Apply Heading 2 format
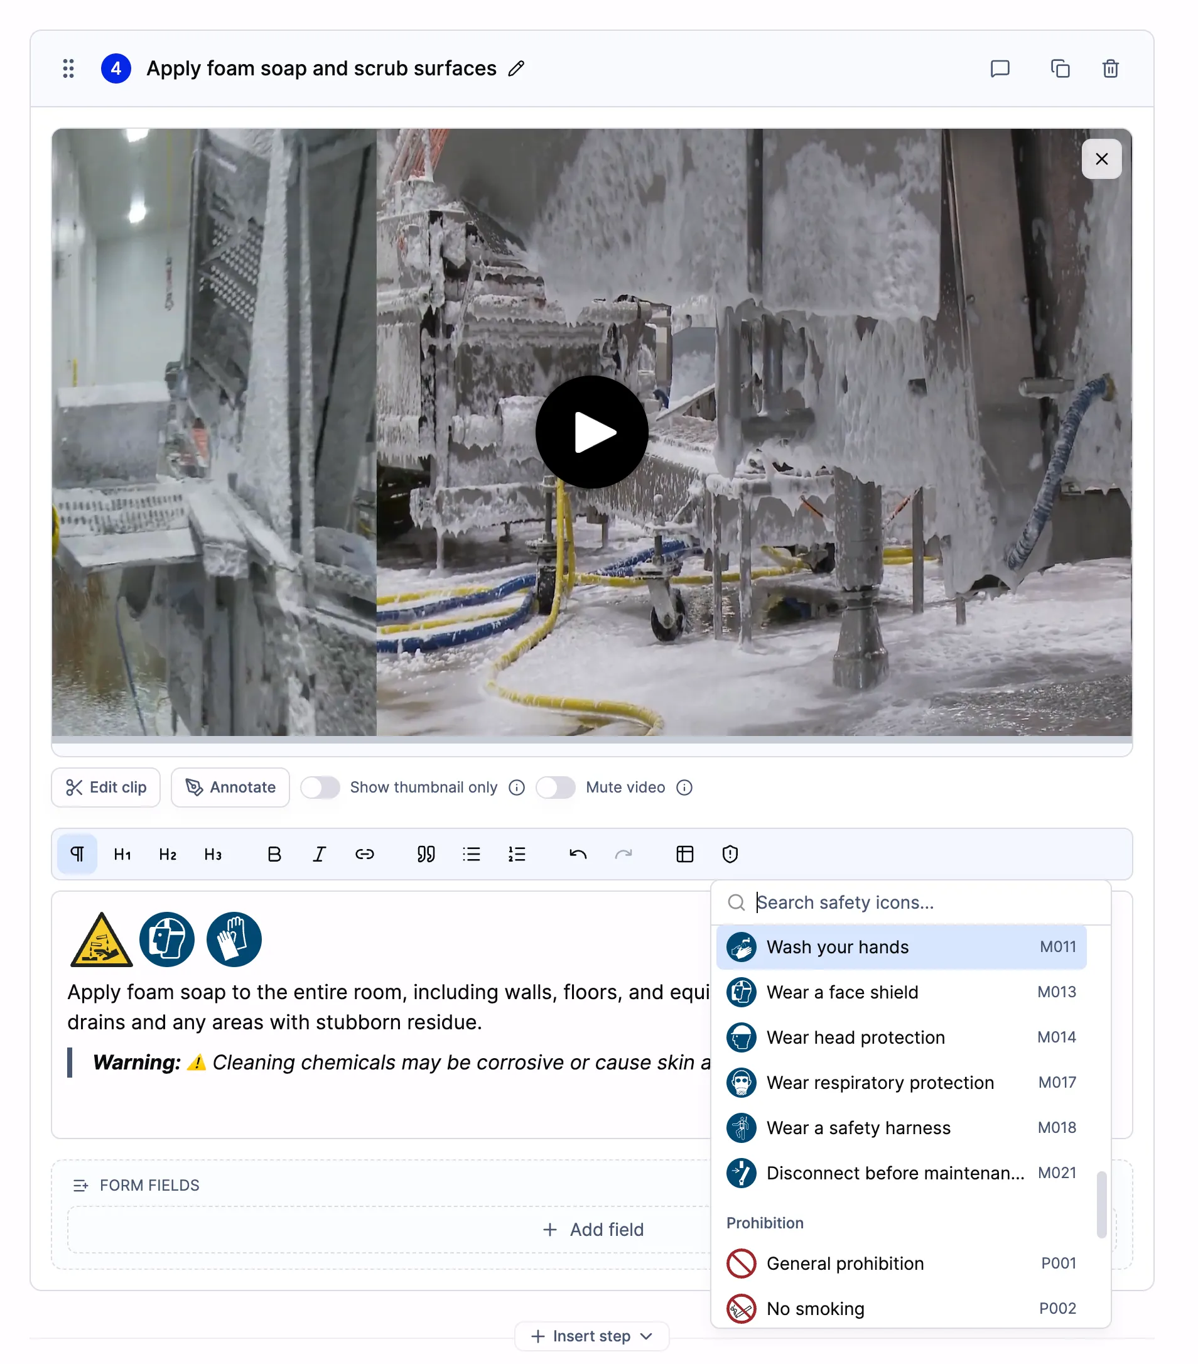 (x=168, y=854)
